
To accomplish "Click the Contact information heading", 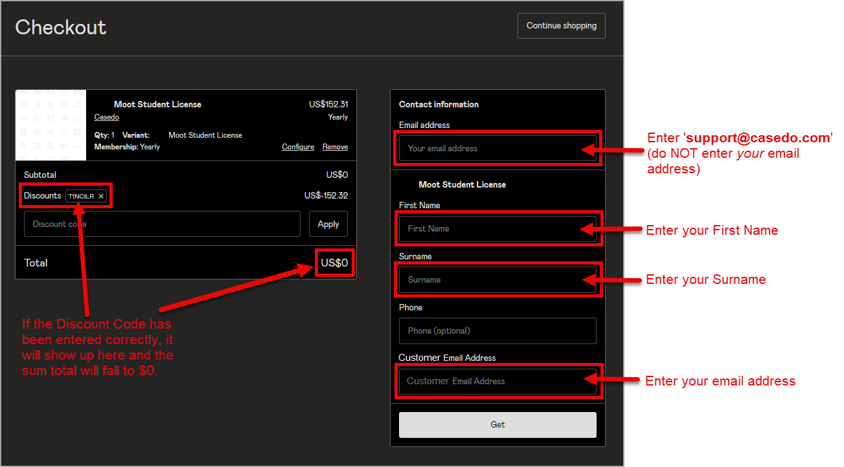I will pos(439,104).
